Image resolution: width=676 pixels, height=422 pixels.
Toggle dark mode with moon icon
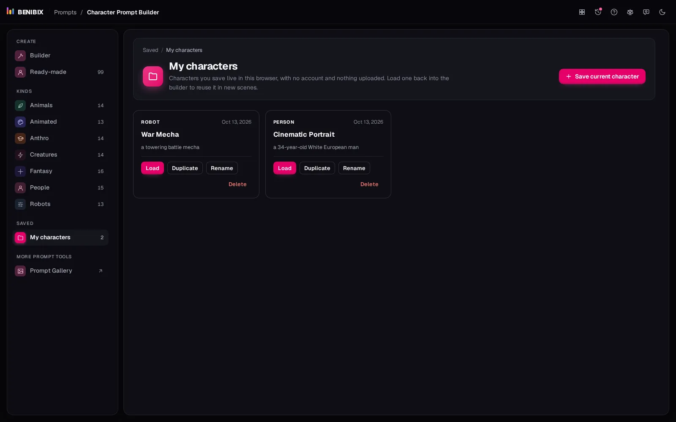tap(662, 12)
